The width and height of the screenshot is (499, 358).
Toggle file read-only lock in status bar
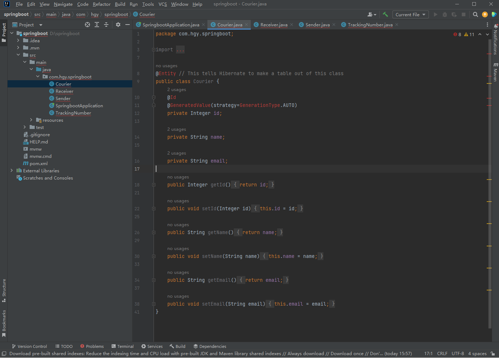point(493,354)
